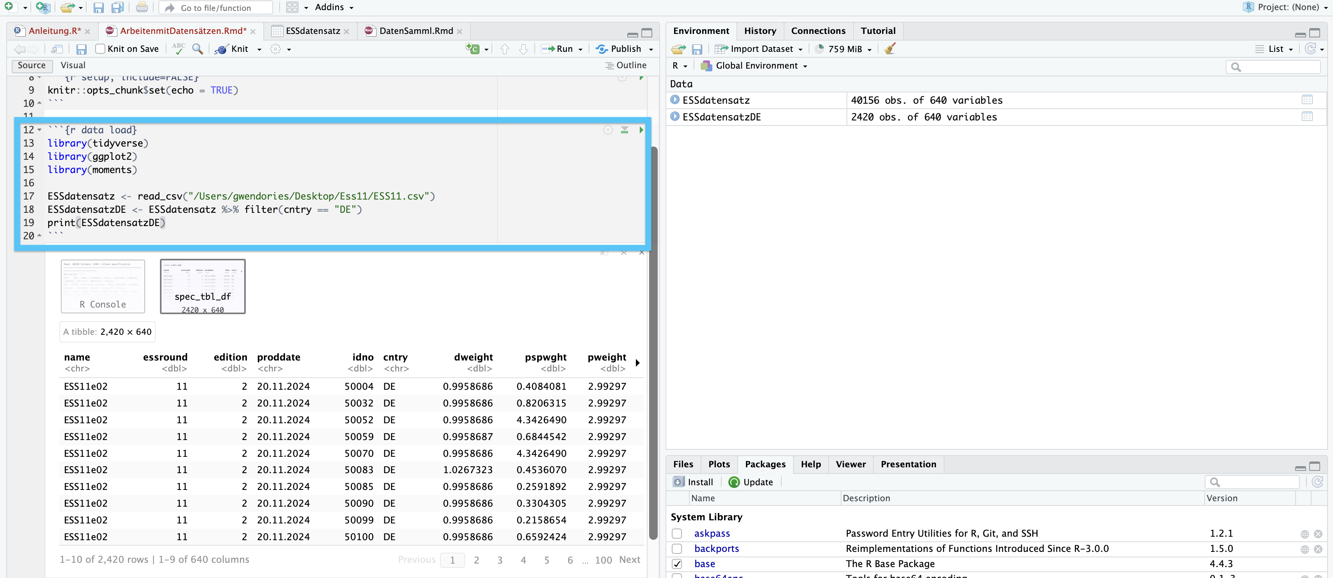The width and height of the screenshot is (1333, 578).
Task: Save the current Rmd document
Action: coord(81,49)
